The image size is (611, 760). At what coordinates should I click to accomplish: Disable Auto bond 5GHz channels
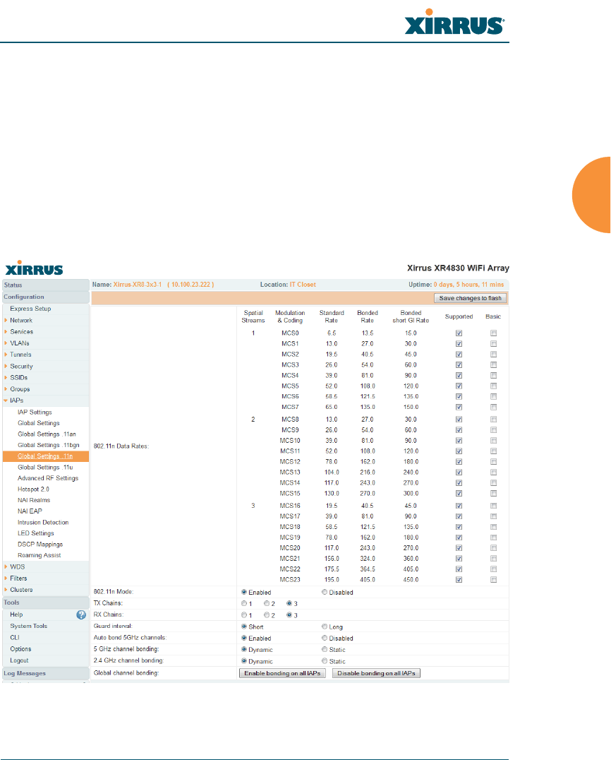(325, 638)
